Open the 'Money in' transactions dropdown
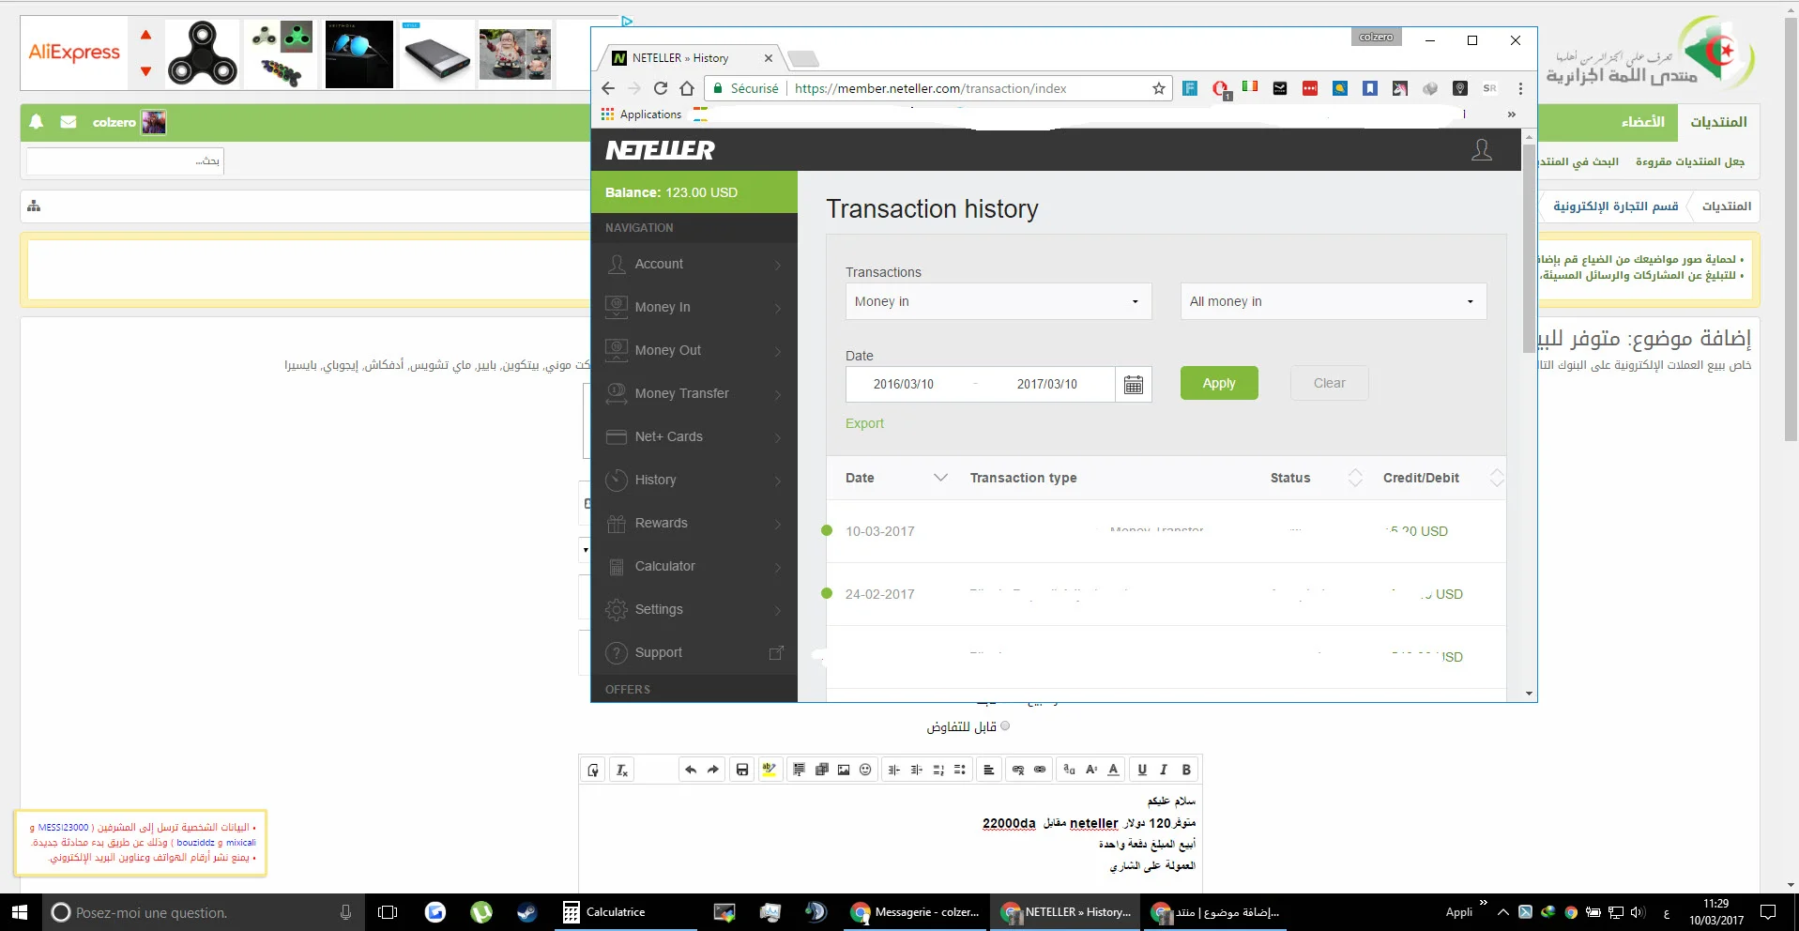The image size is (1799, 931). 998,301
